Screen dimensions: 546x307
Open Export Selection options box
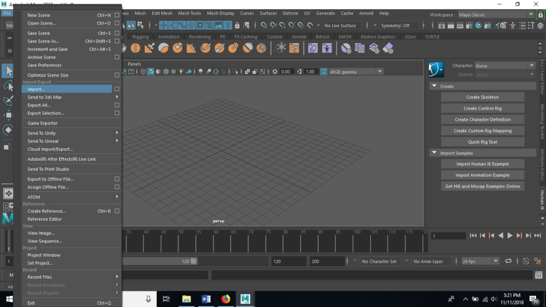click(117, 113)
